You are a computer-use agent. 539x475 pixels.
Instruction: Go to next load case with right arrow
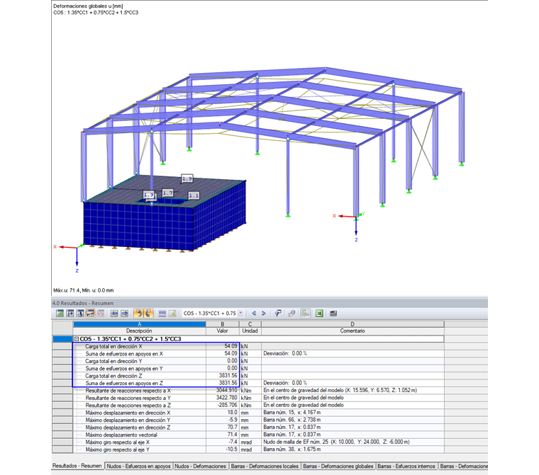click(264, 313)
